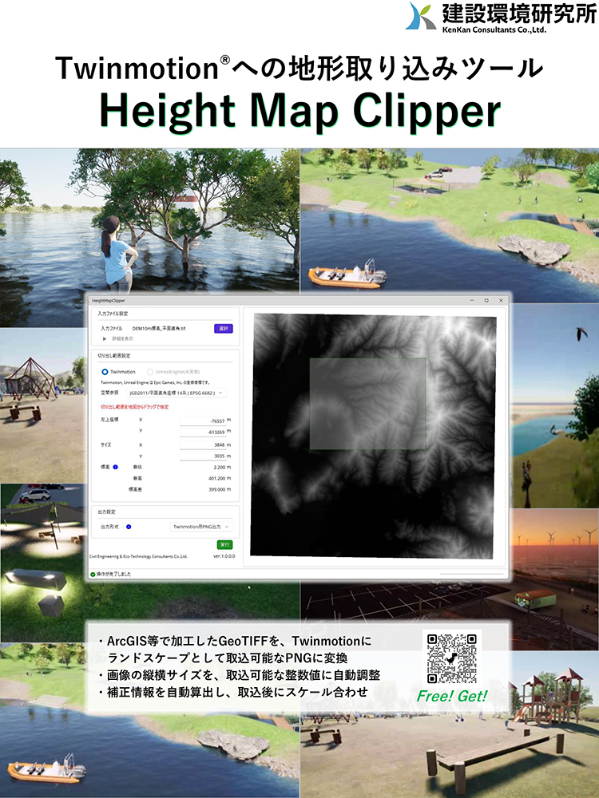599x798 pixels.
Task: Click the input filename DEM10m text
Action: pos(158,329)
